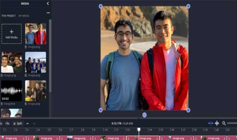
Task: Click the rotate handle below the canvas image
Action: pyautogui.click(x=145, y=115)
